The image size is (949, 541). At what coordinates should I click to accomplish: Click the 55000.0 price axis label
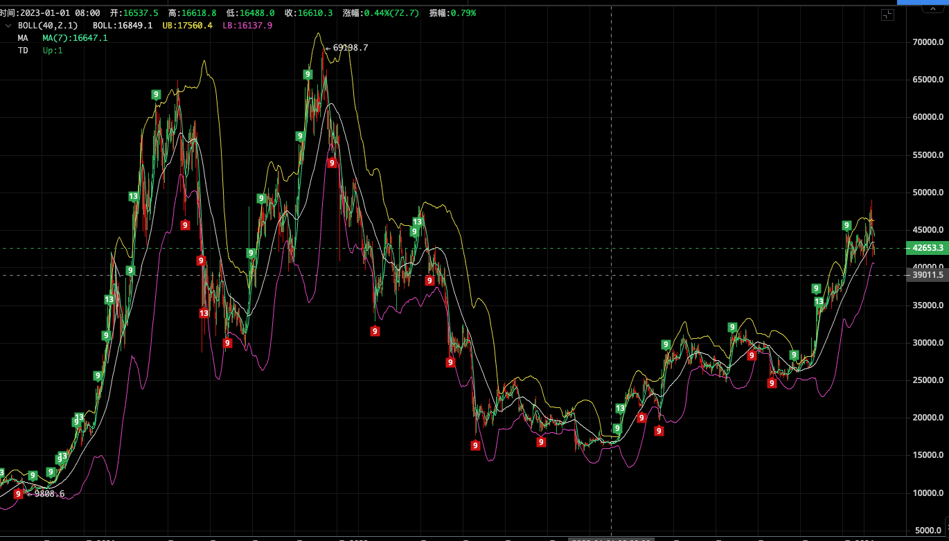click(928, 155)
